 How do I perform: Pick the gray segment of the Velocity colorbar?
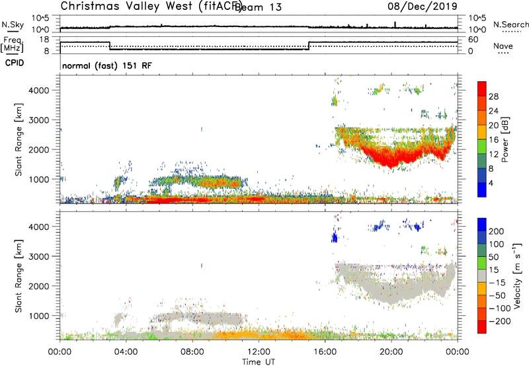click(482, 275)
